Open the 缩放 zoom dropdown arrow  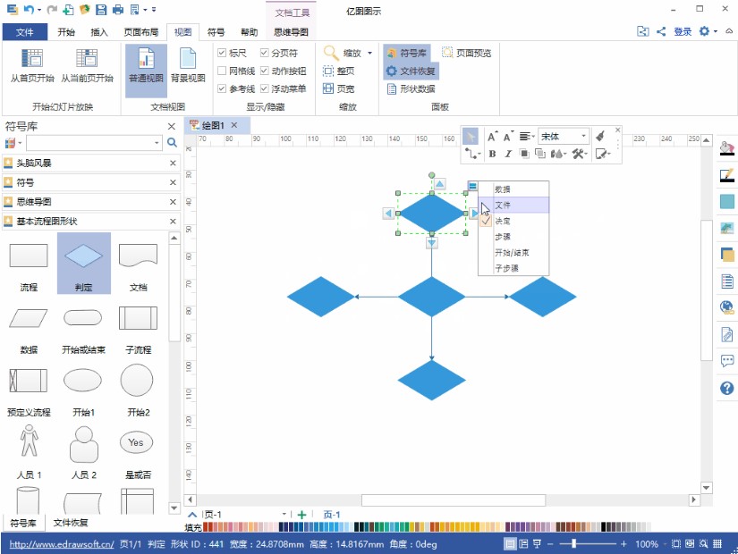(369, 52)
